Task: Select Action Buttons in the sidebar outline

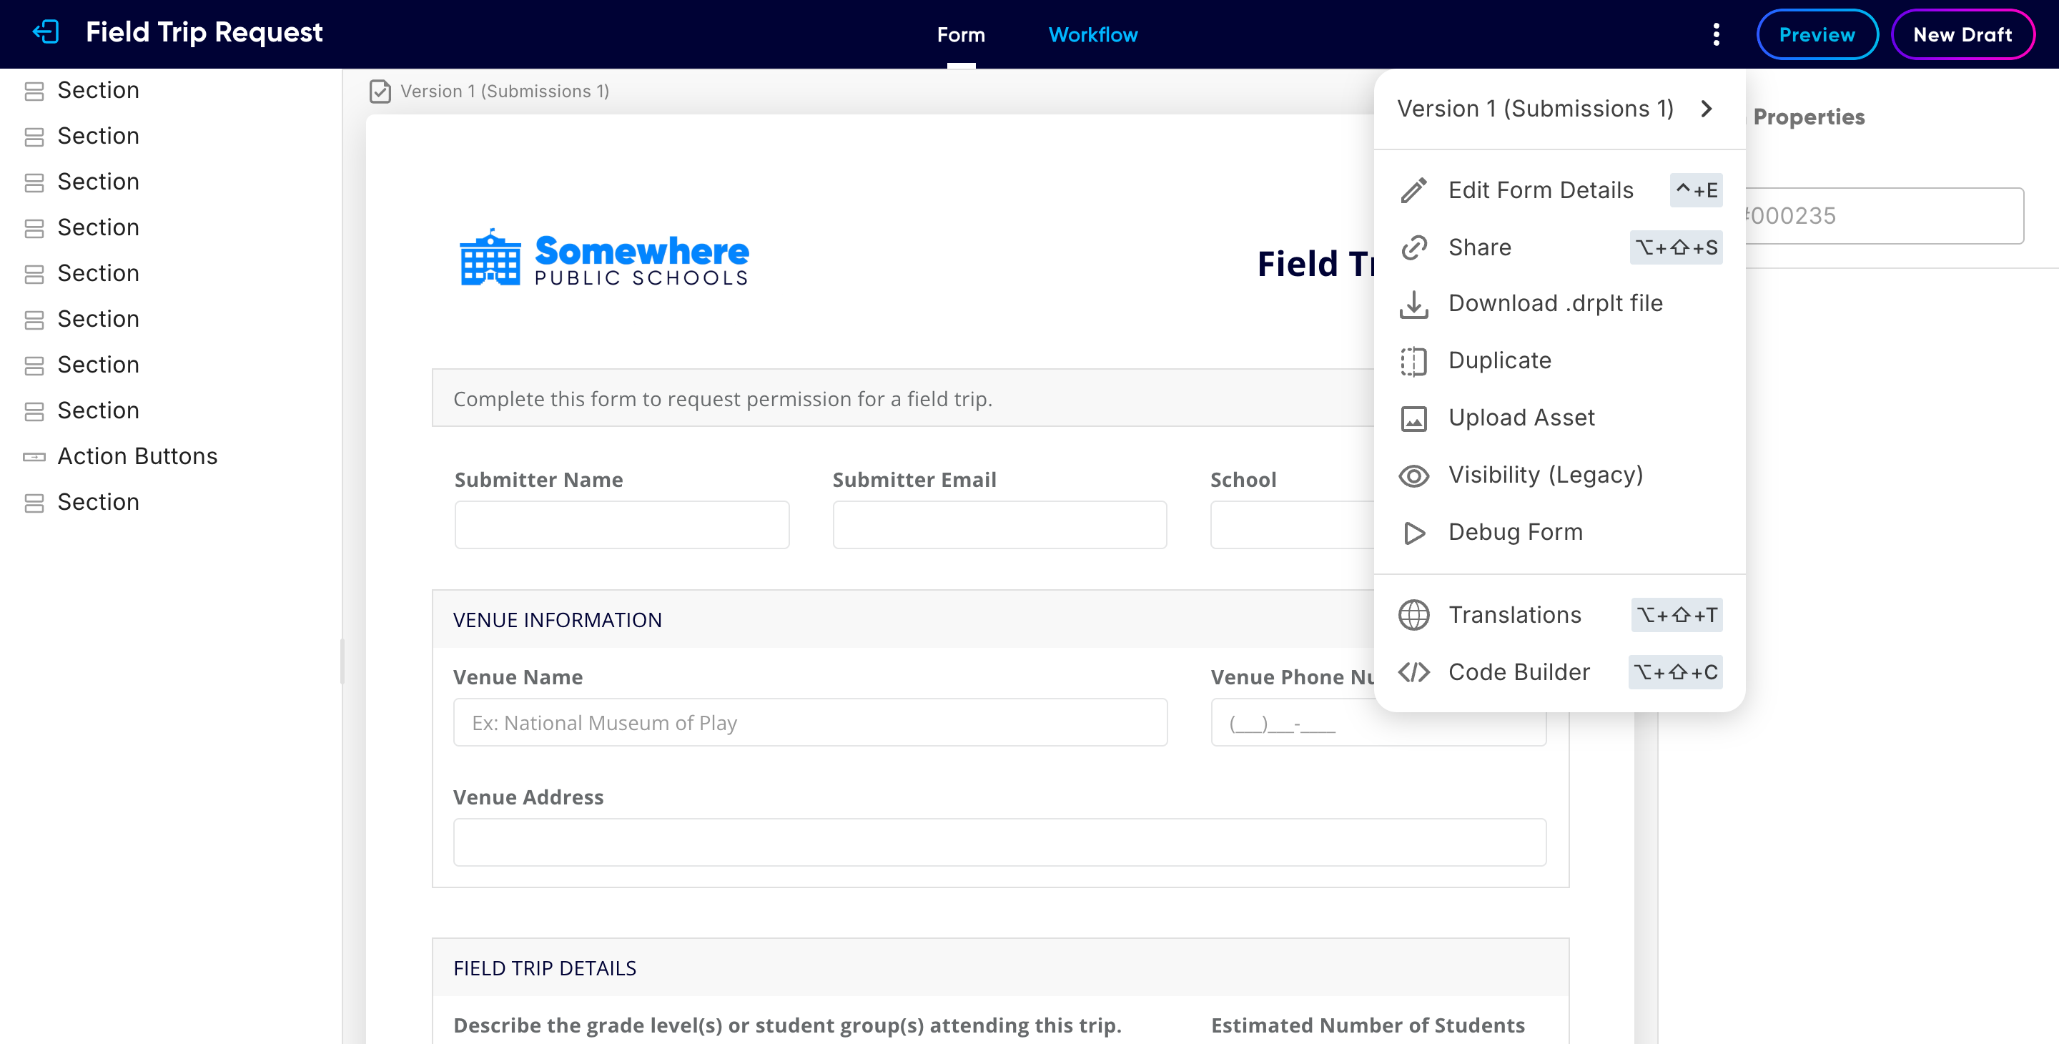Action: [137, 456]
